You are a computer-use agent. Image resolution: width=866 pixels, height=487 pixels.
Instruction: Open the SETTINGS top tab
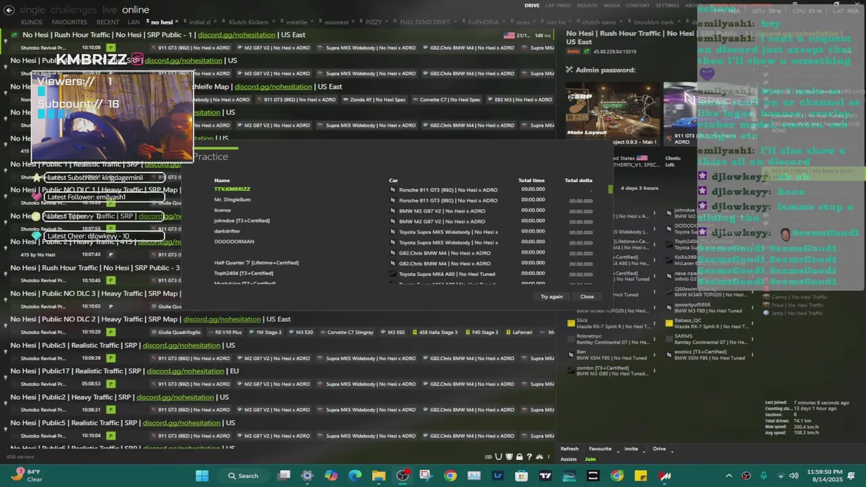(667, 5)
